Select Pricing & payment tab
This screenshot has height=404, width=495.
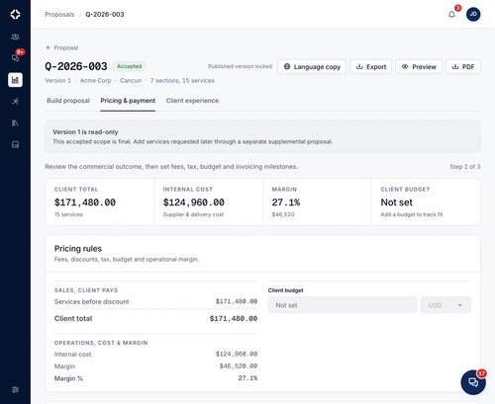128,101
